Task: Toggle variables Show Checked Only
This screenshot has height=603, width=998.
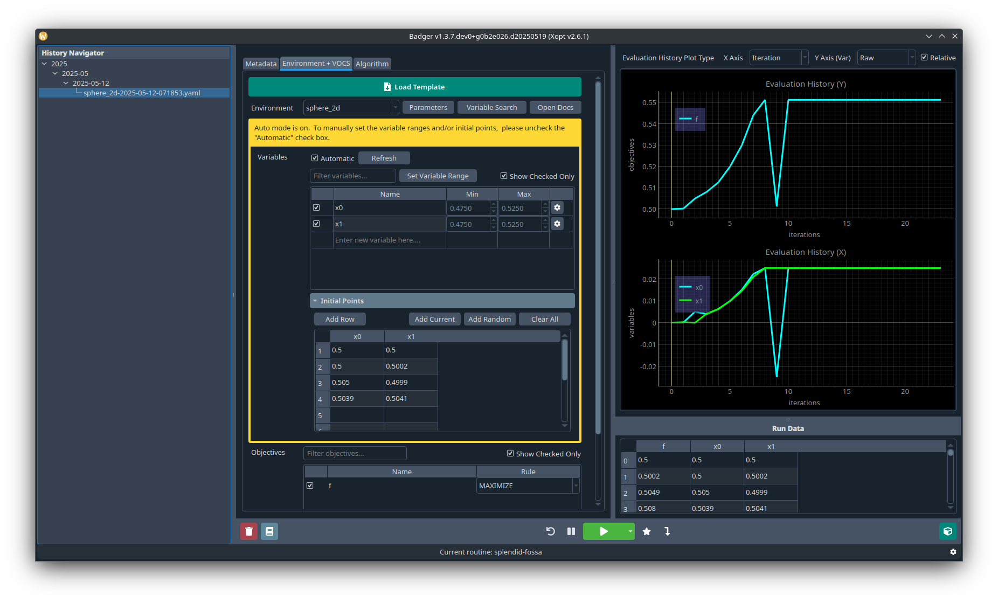Action: coord(504,176)
